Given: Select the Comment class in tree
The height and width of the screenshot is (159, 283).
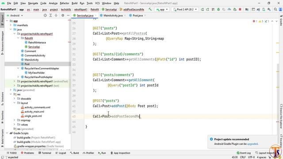Looking at the screenshot, I should (x=30, y=51).
